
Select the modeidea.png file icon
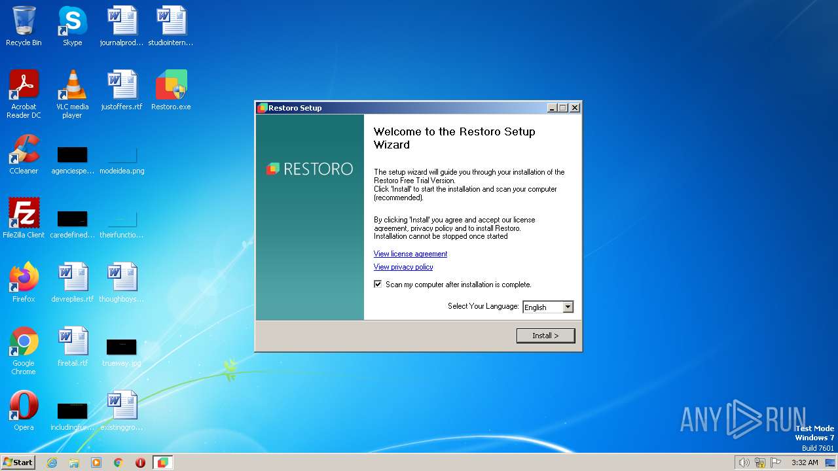click(122, 161)
